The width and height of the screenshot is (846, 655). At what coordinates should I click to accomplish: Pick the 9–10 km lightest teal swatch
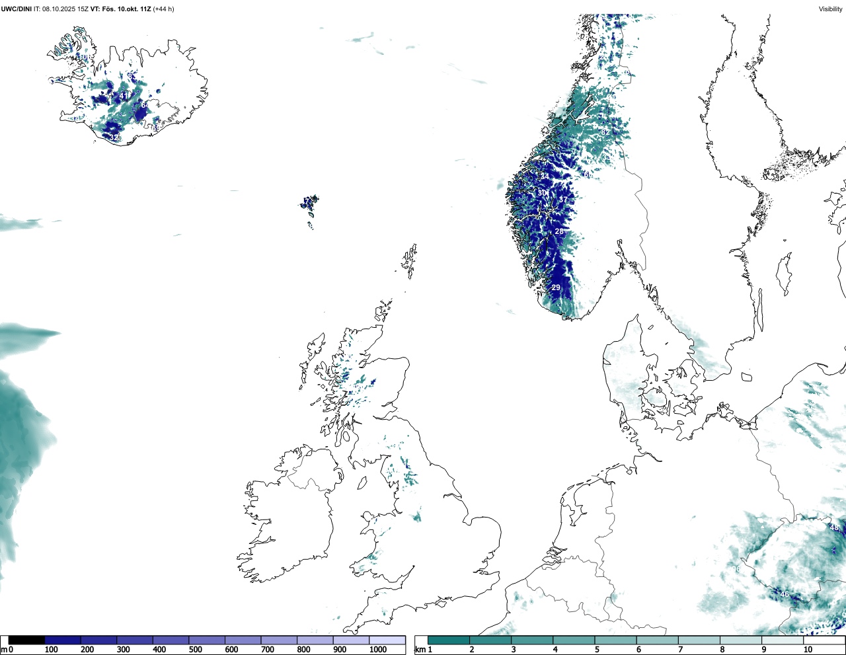tap(782, 640)
